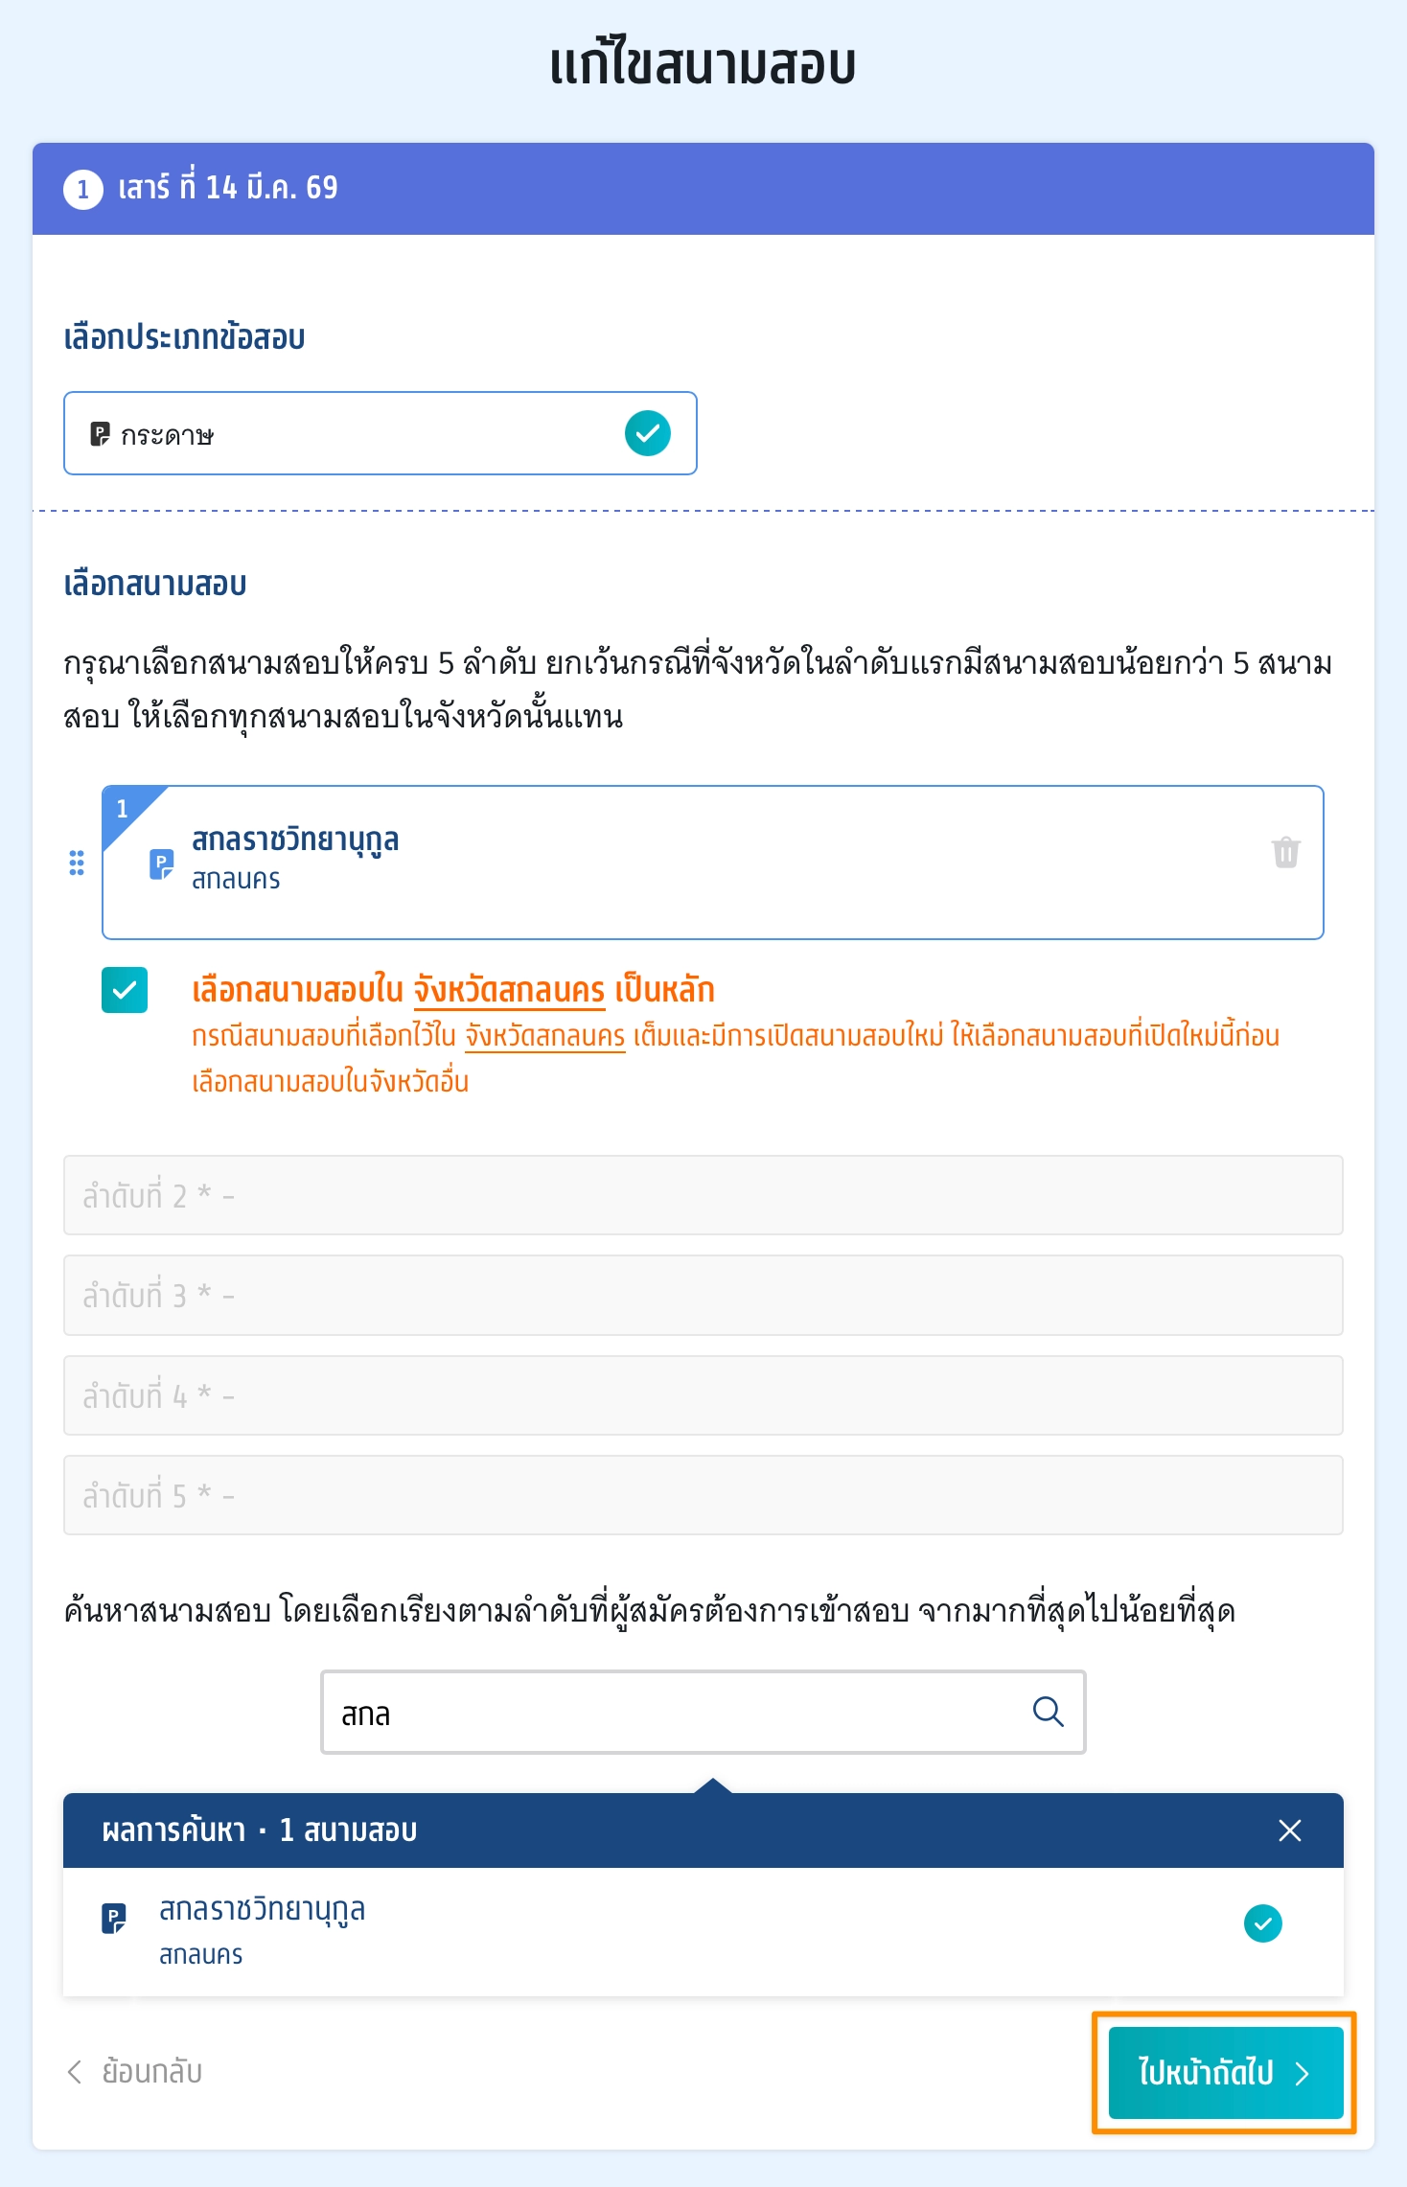Select the กระดาษ exam type option
1407x2187 pixels.
(381, 433)
